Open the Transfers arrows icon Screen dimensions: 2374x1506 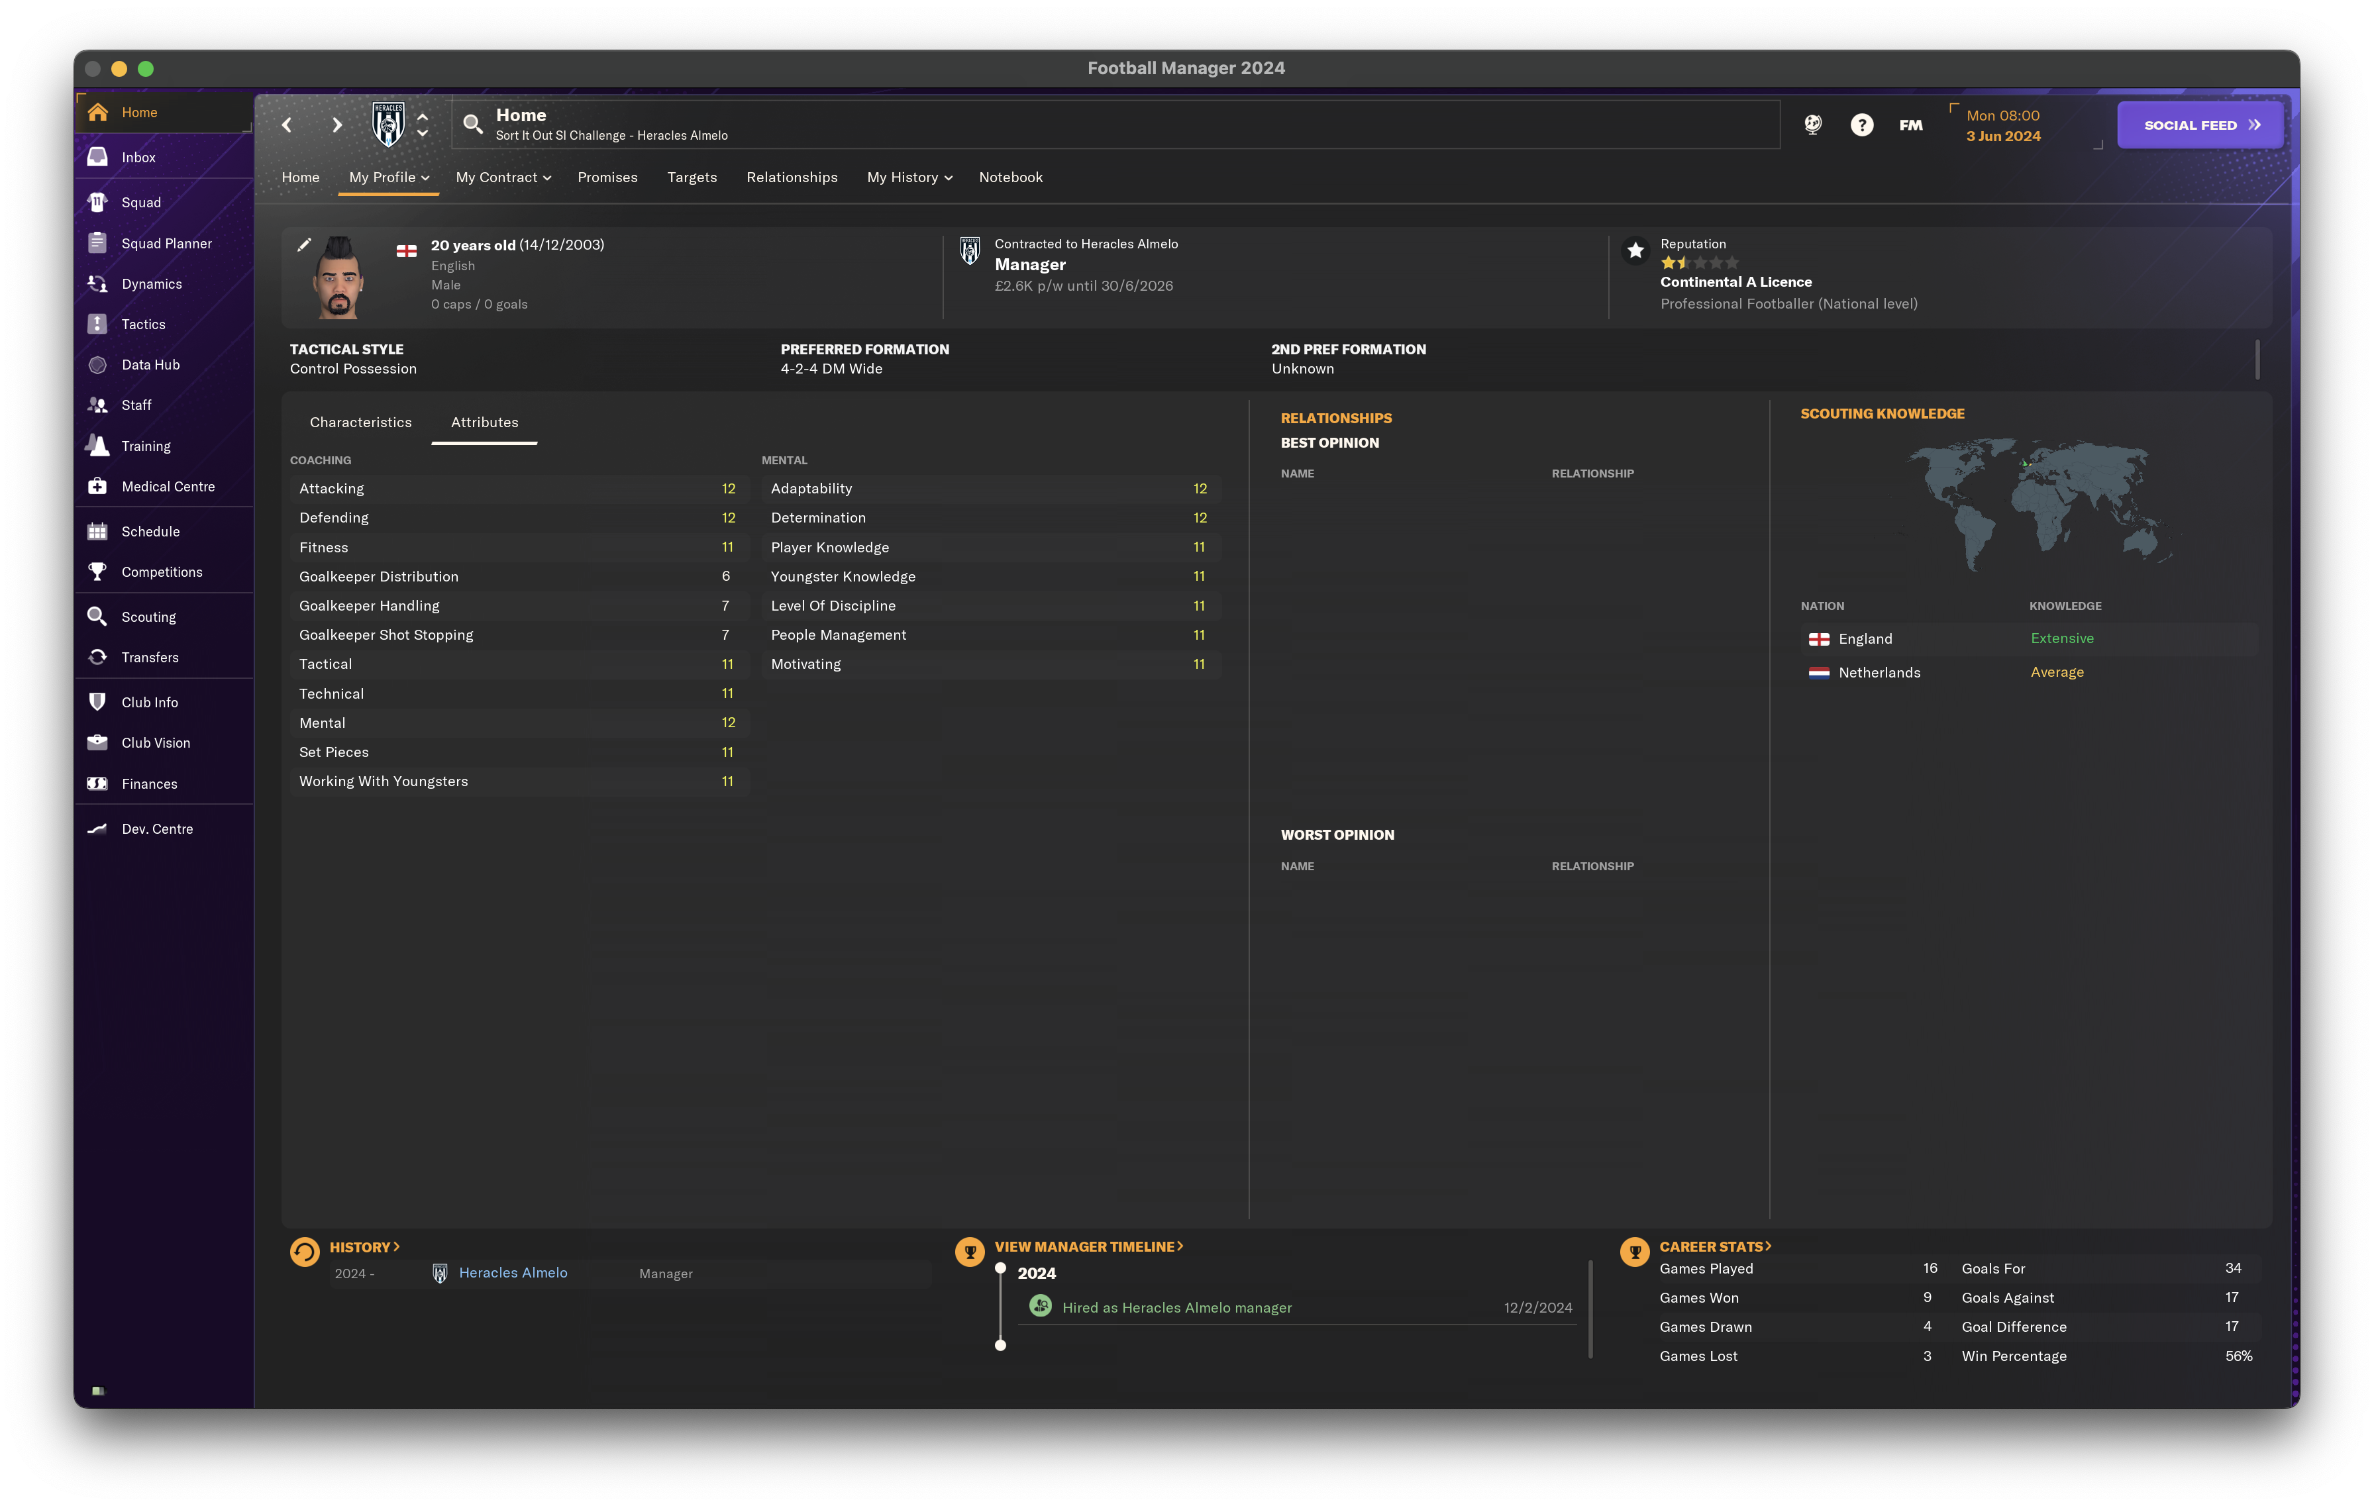pos(97,658)
